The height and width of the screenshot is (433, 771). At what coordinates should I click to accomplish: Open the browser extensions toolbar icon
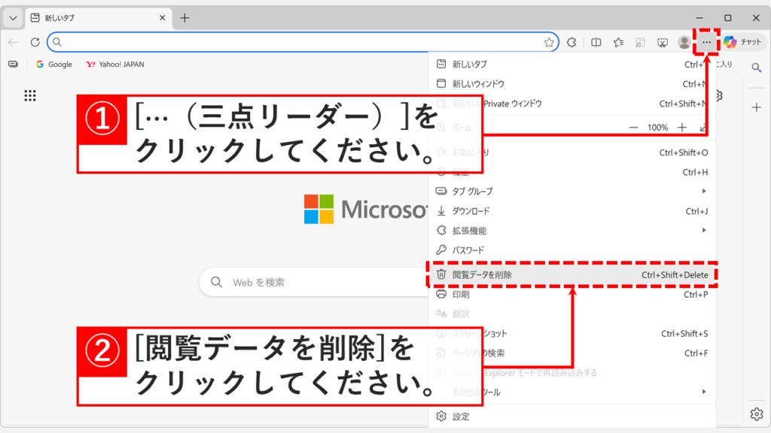click(571, 43)
